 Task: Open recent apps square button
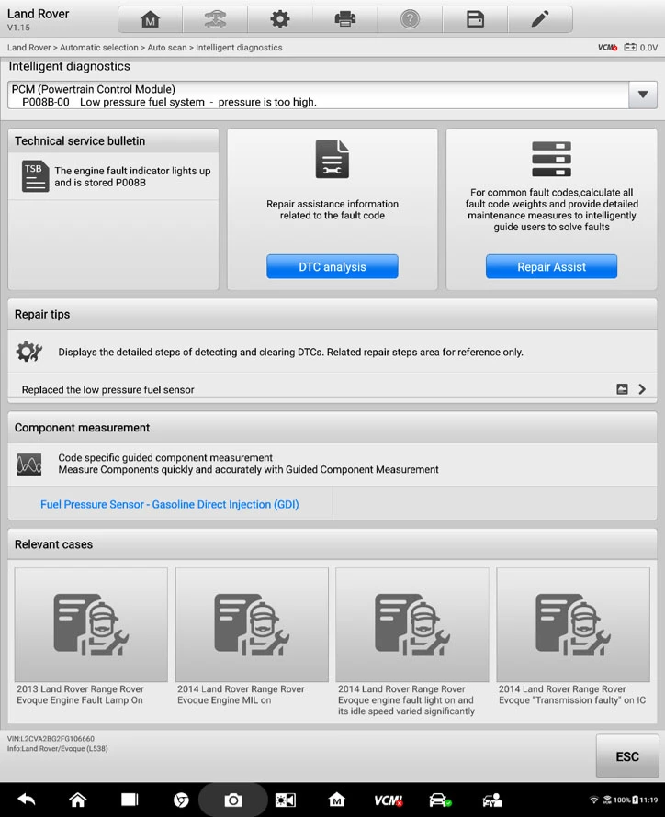pyautogui.click(x=130, y=800)
